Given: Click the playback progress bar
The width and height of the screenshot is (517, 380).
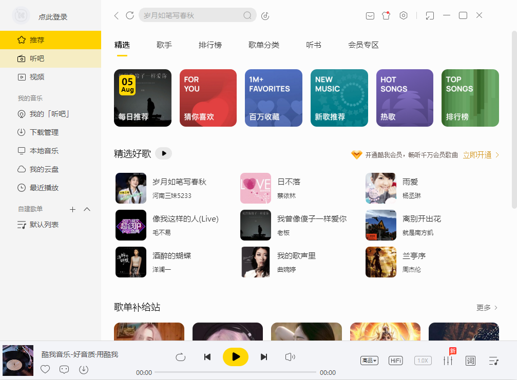Looking at the screenshot, I should tap(236, 372).
